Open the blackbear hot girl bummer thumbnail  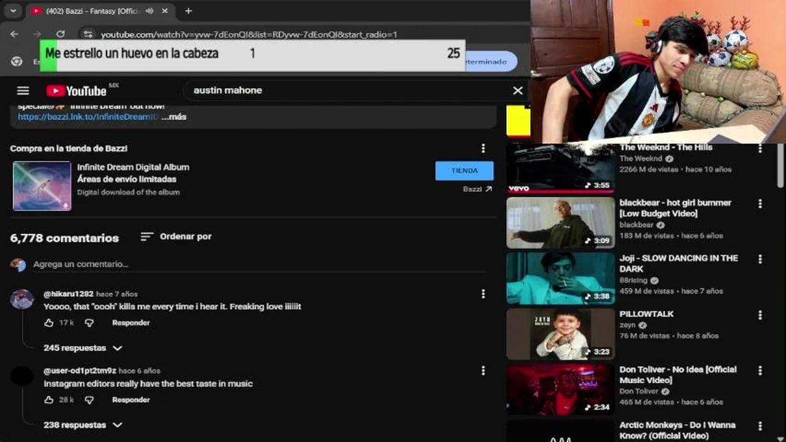click(560, 222)
